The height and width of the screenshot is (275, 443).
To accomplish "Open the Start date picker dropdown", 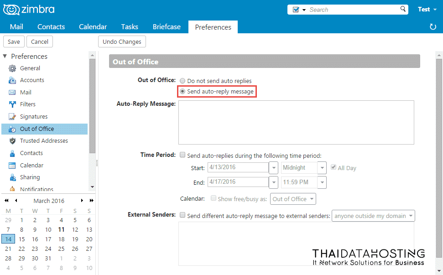I will pyautogui.click(x=273, y=168).
